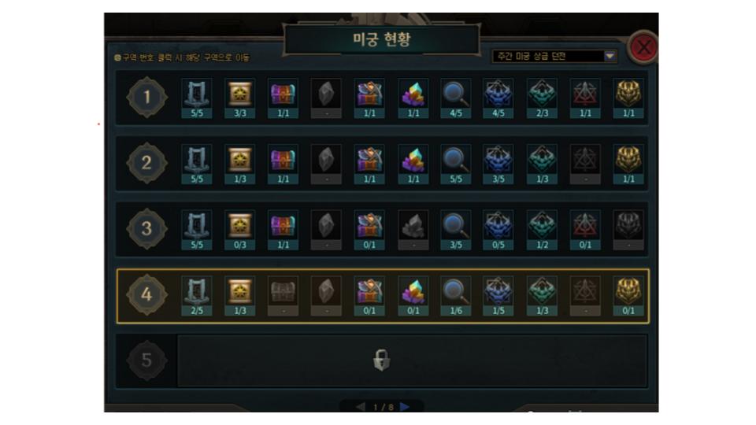The width and height of the screenshot is (756, 425).
Task: Click zone 1 red triangle monster icon
Action: [585, 98]
